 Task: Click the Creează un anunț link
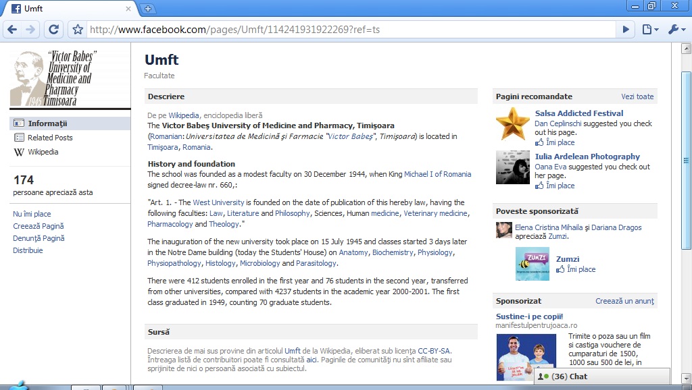point(624,301)
